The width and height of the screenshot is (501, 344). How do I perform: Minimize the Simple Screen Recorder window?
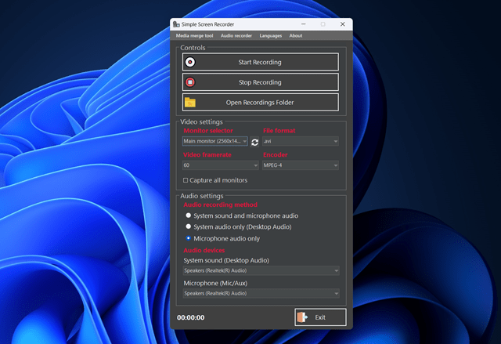pyautogui.click(x=303, y=24)
